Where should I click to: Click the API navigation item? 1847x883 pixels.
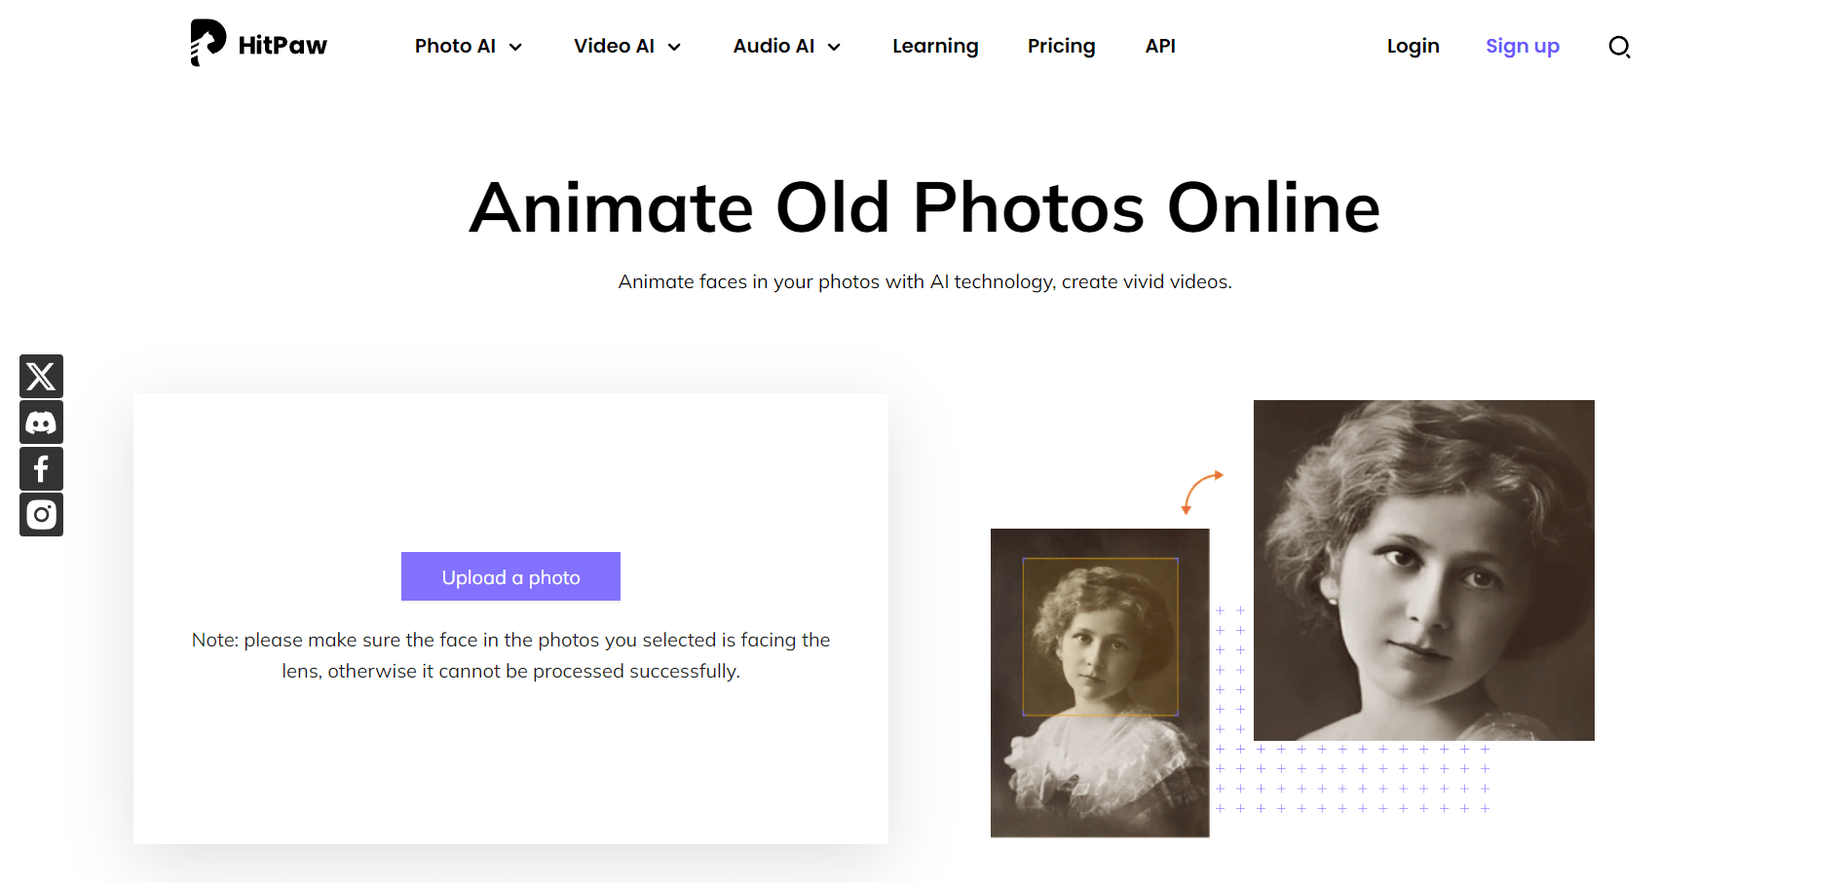tap(1160, 46)
